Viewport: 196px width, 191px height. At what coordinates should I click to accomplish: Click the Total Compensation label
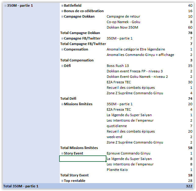pos(77,60)
